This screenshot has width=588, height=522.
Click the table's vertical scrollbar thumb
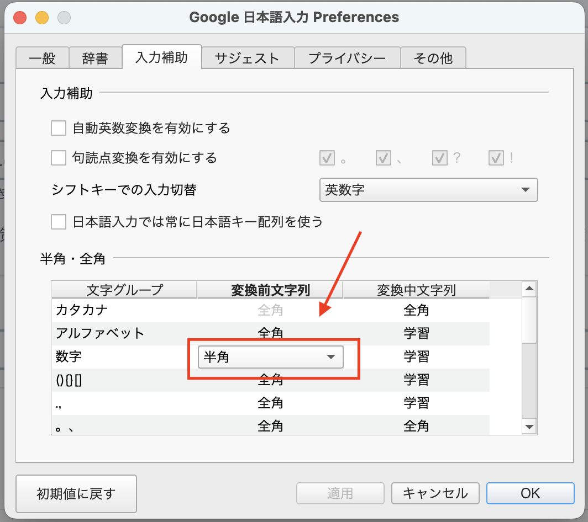(529, 320)
